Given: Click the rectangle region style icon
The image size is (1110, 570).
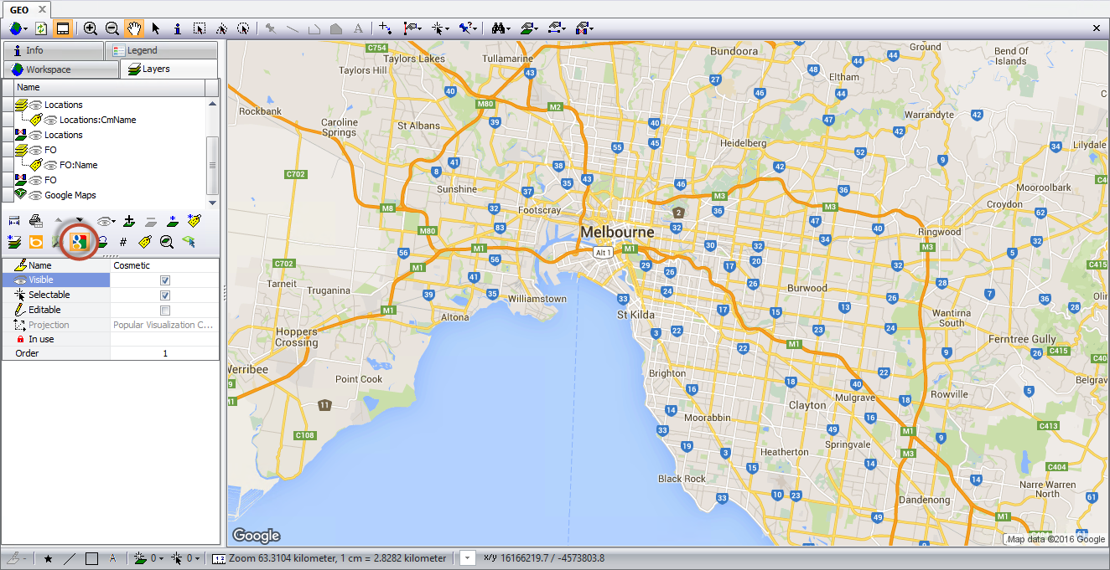Looking at the screenshot, I should (x=91, y=558).
